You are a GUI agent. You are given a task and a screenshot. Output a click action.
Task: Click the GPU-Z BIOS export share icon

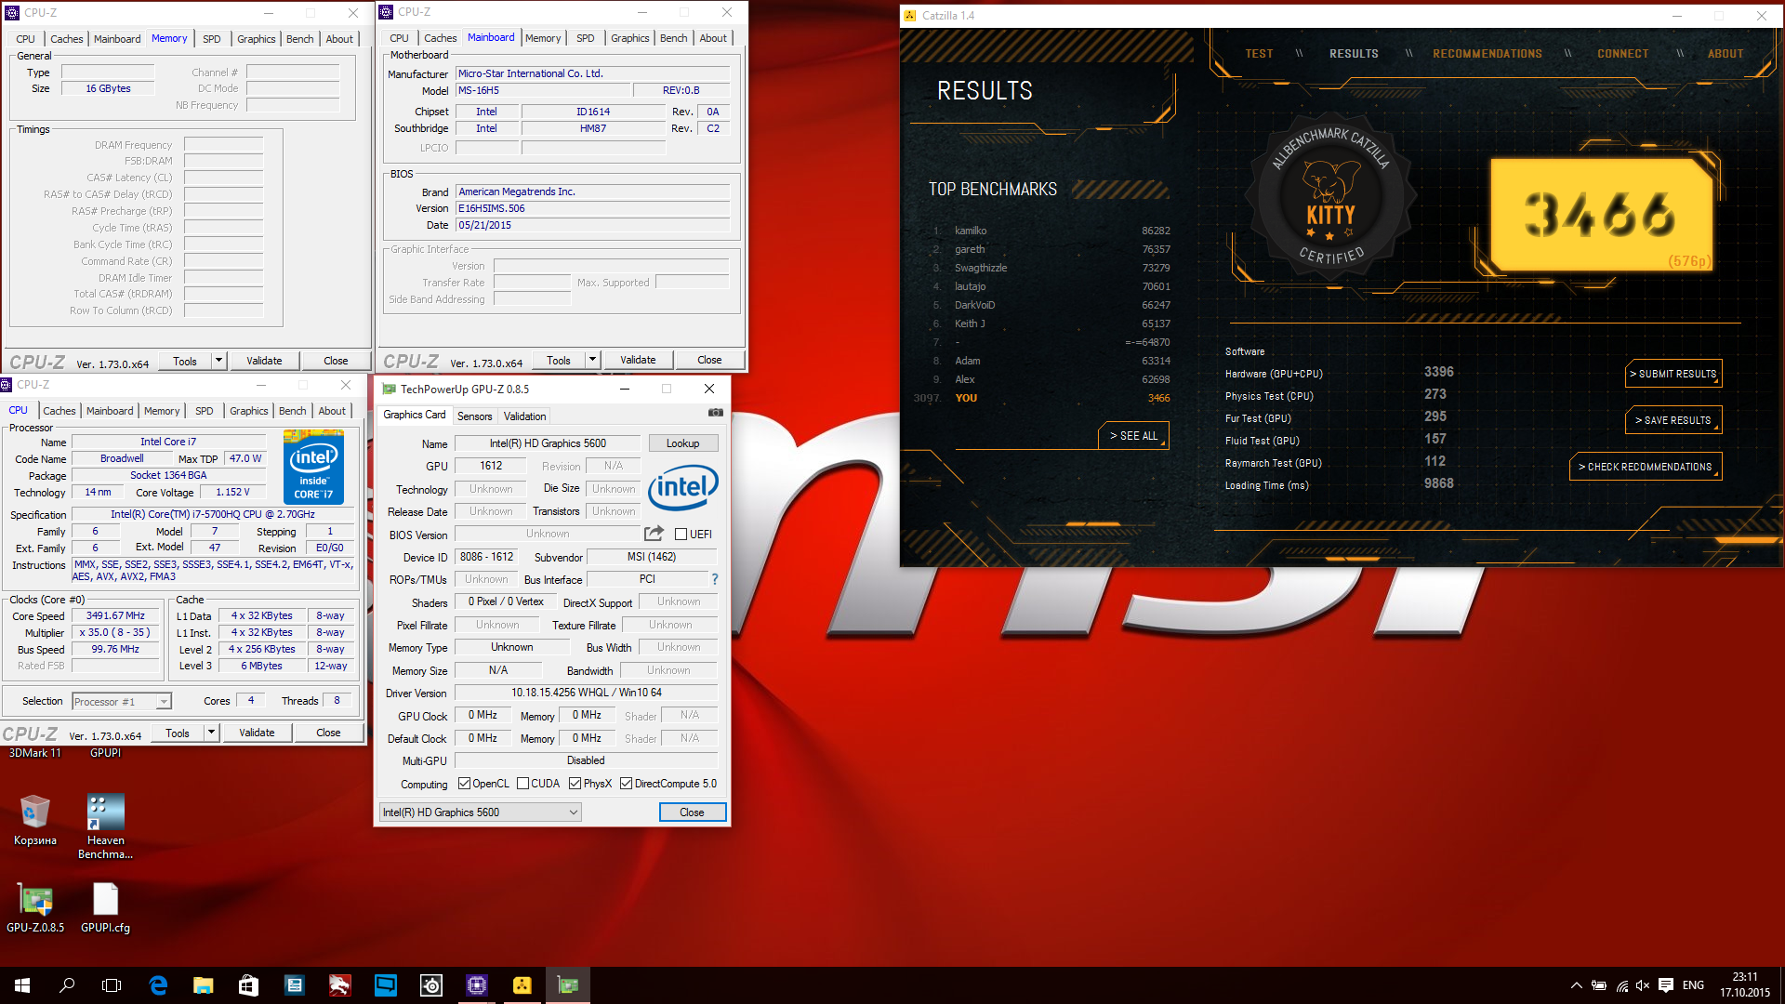(654, 534)
